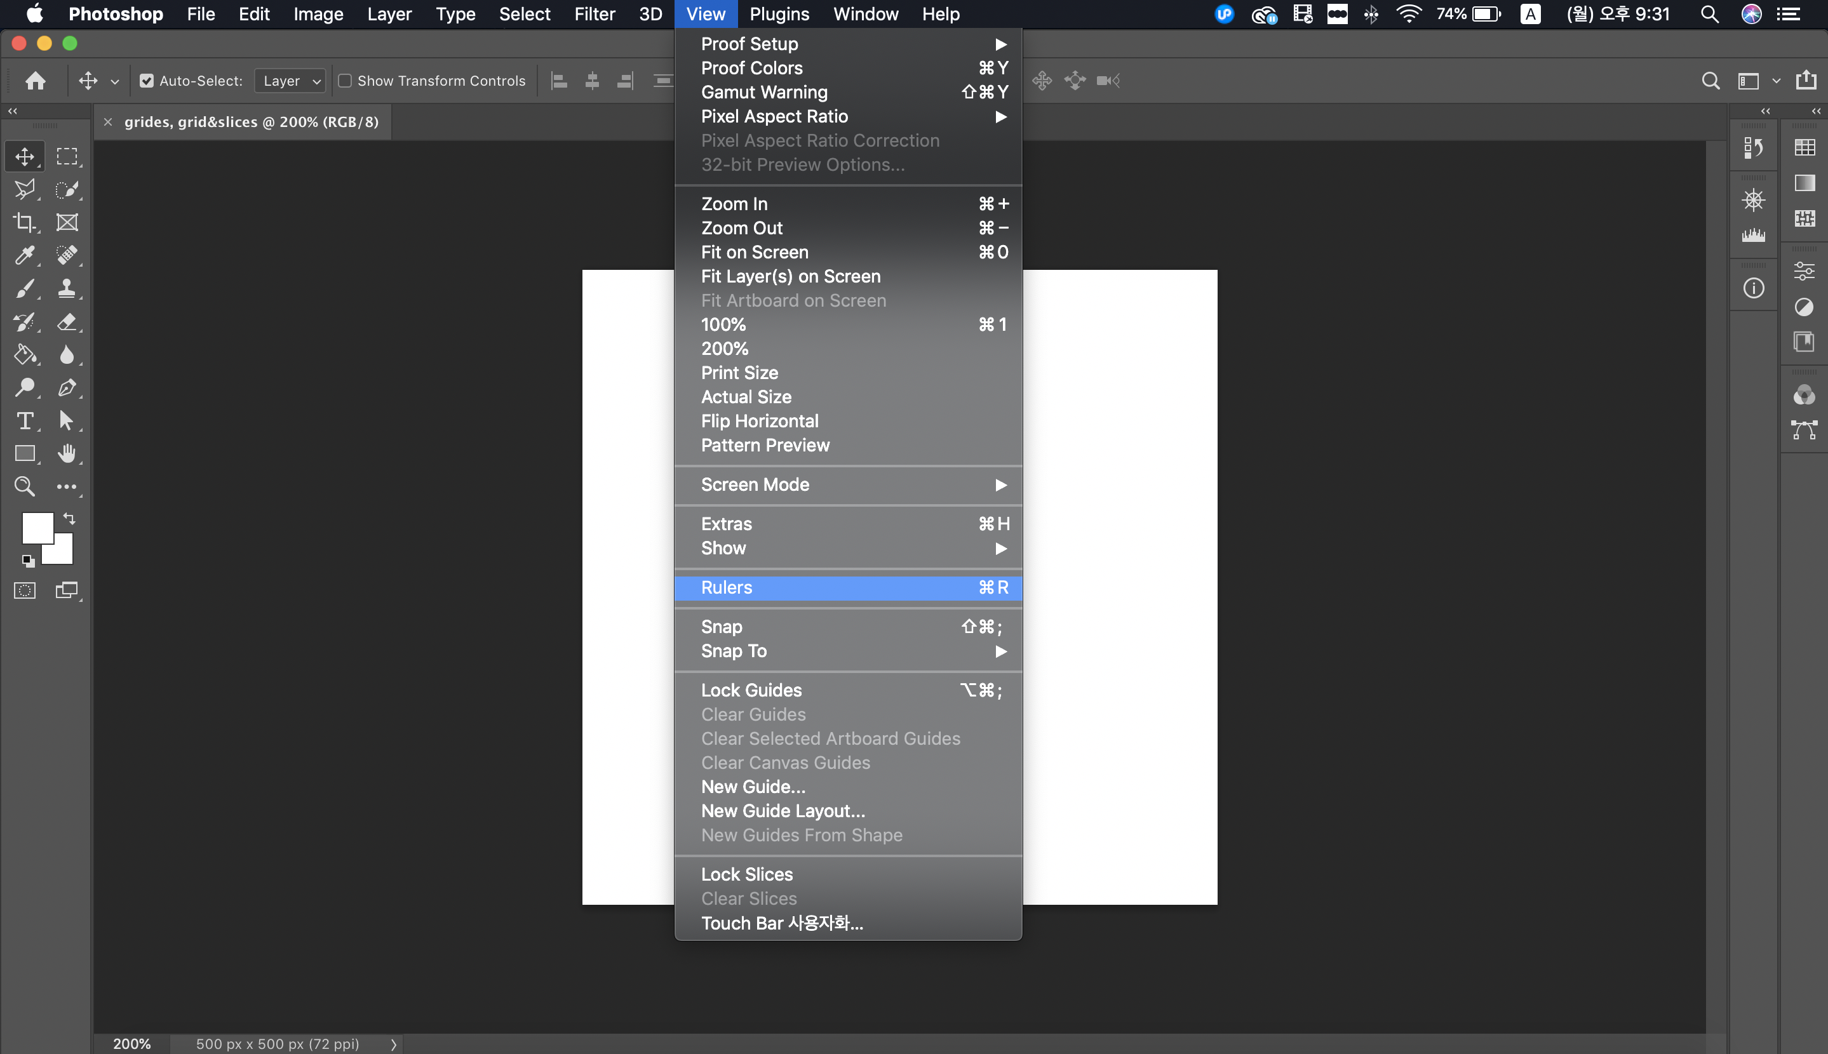Select the Horizontal Type tool
This screenshot has width=1828, height=1054.
25,420
